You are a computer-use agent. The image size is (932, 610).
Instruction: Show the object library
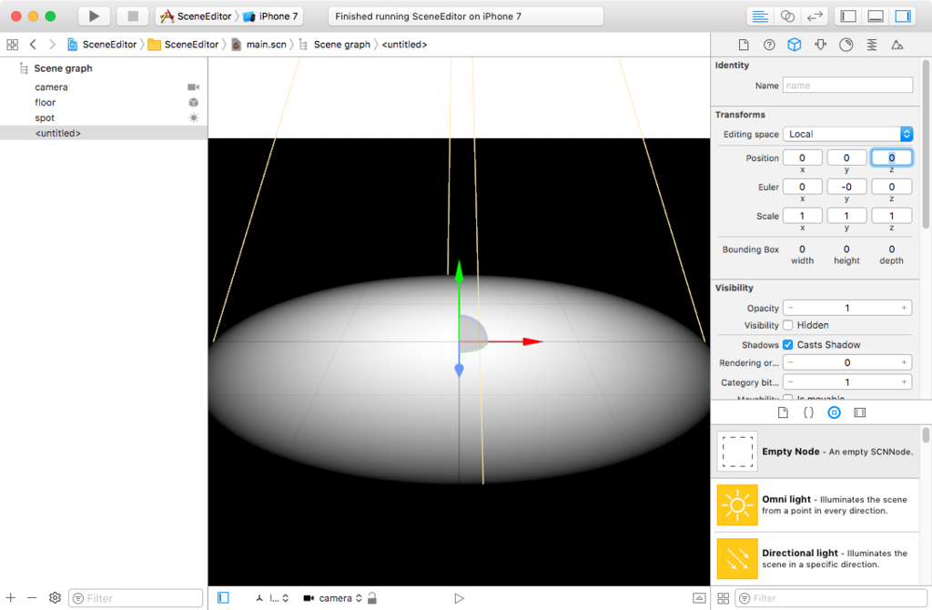(x=834, y=412)
